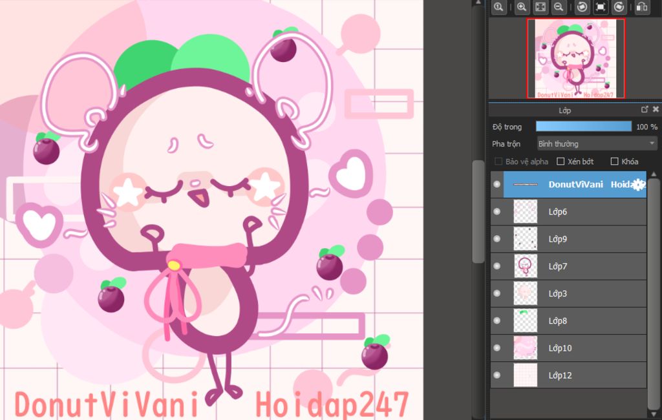Click the canvas vertical scrollbar thumb
Screen dimensions: 662x420
[x=478, y=211]
